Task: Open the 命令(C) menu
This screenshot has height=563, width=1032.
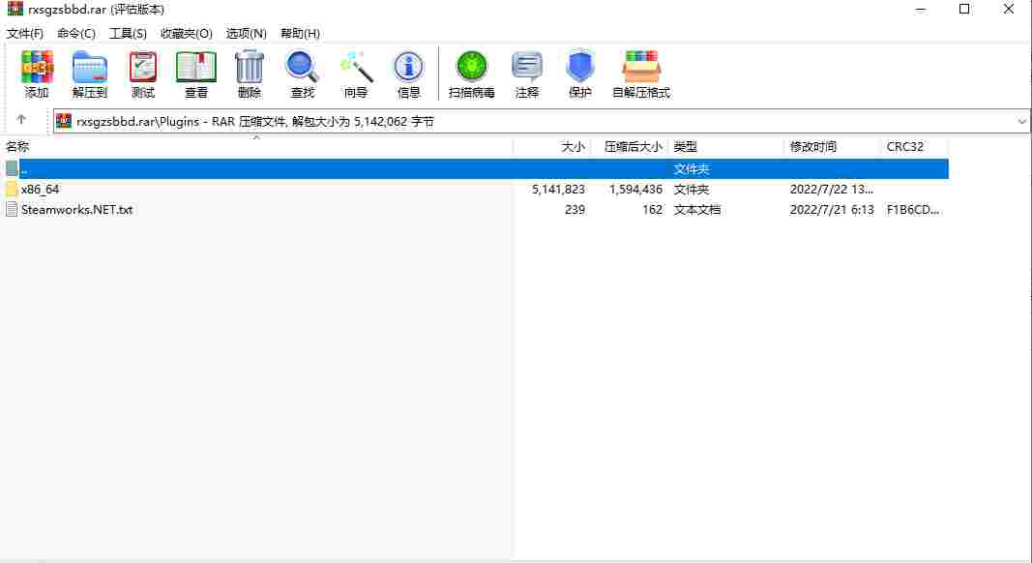Action: (76, 34)
